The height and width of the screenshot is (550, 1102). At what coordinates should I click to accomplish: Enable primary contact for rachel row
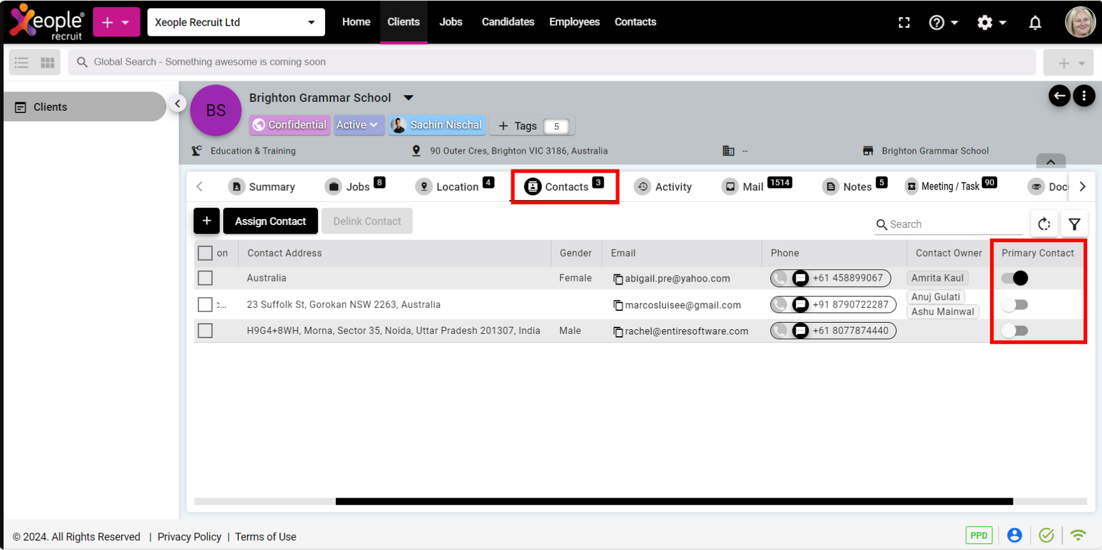click(x=1014, y=330)
